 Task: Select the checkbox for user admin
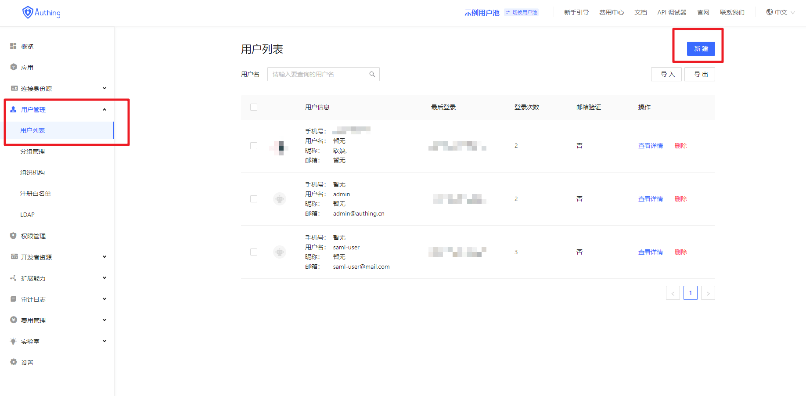pyautogui.click(x=253, y=198)
